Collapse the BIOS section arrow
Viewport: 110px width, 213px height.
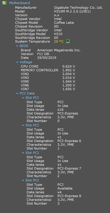[17, 46]
